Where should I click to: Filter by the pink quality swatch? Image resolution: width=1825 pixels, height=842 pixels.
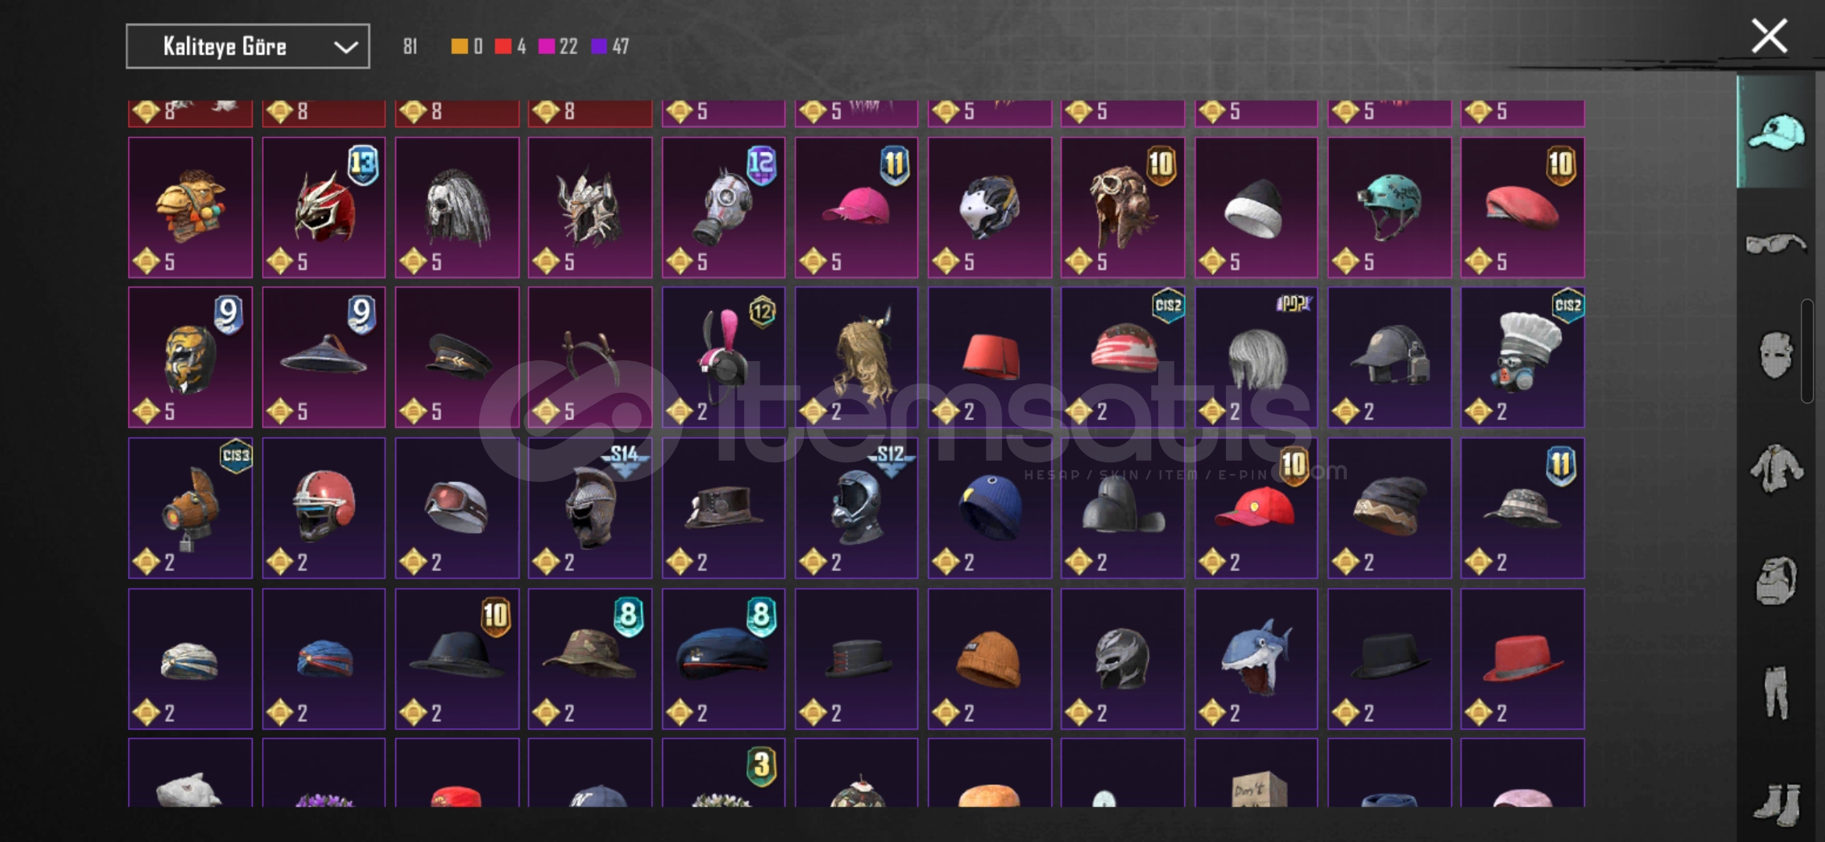(x=547, y=47)
